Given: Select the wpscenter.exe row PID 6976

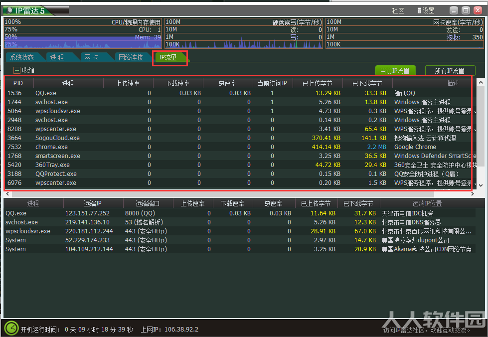Looking at the screenshot, I should click(x=239, y=183).
